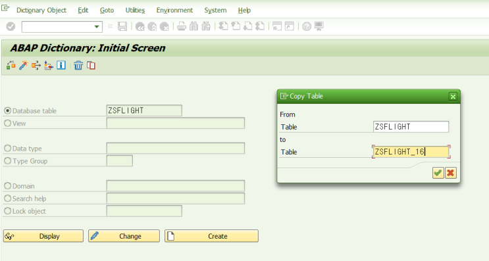The image size is (489, 261).
Task: Click the Exit round toolbar icon
Action: coord(152,26)
